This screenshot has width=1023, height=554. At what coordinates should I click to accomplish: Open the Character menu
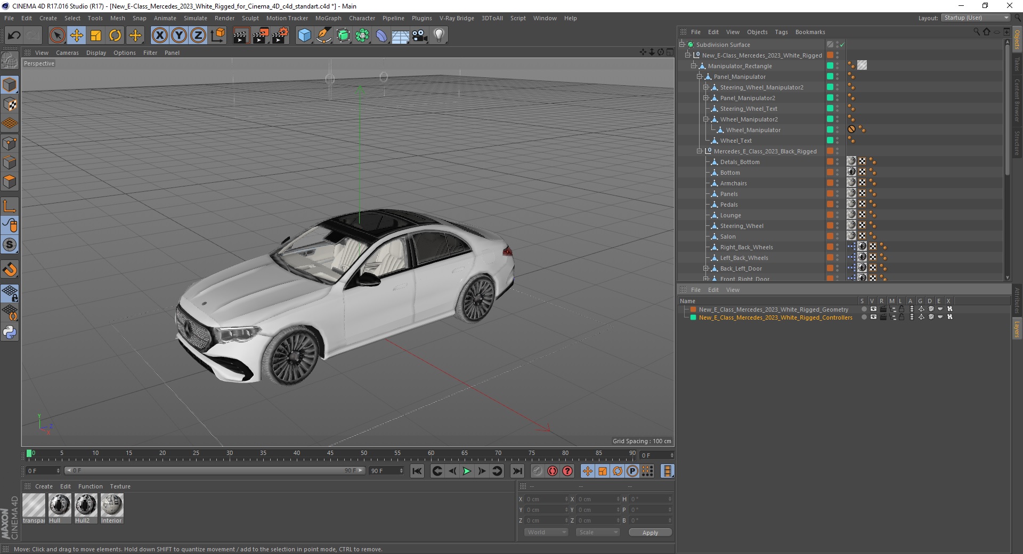(x=362, y=18)
